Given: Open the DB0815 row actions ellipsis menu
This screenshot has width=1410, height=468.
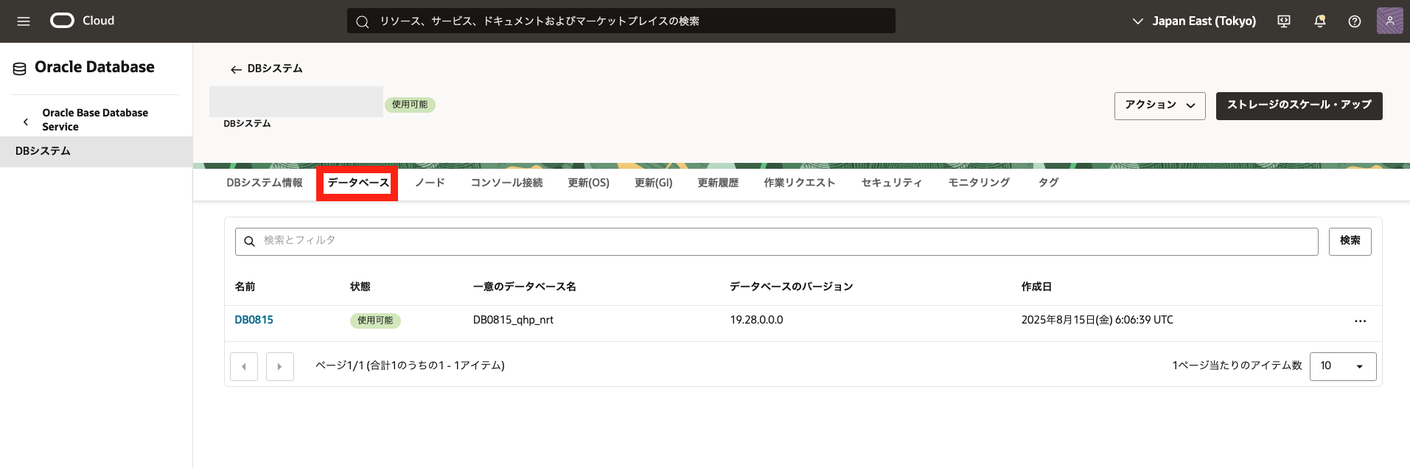Looking at the screenshot, I should 1360,321.
